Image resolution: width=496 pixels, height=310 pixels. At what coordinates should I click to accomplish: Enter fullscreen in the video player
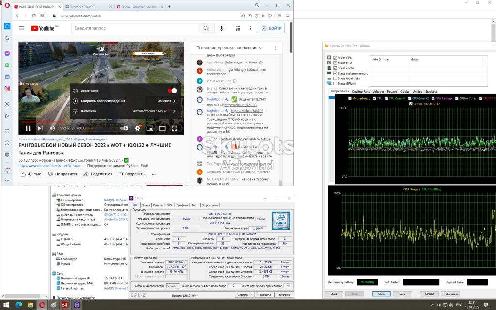click(174, 128)
